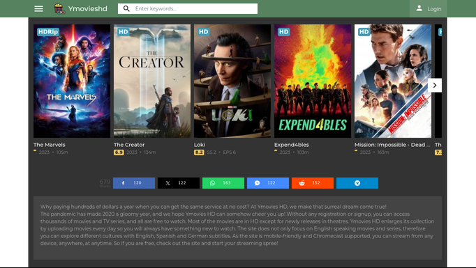Open The Creator poster
476x268 pixels.
152,81
